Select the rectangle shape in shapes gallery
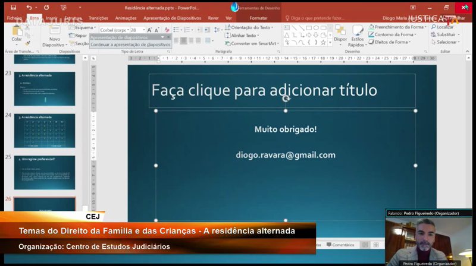Viewport: 476px width, 266px height. (x=308, y=27)
